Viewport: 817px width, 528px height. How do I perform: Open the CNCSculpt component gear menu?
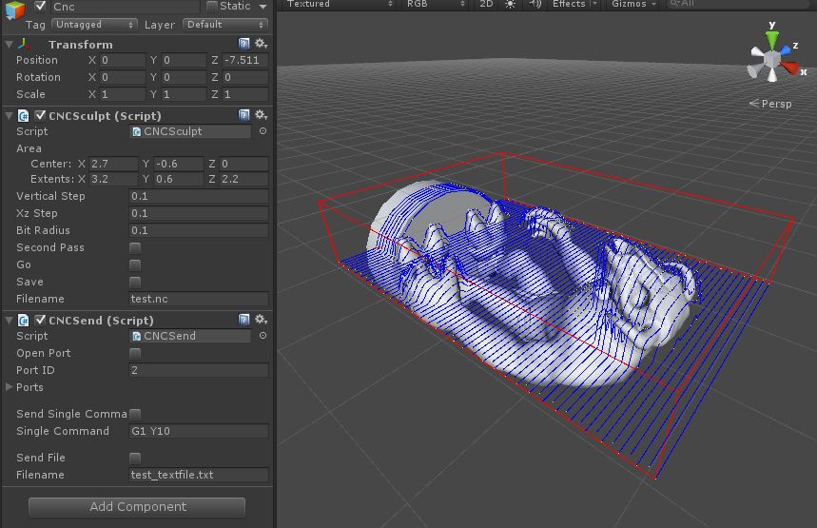pos(261,115)
